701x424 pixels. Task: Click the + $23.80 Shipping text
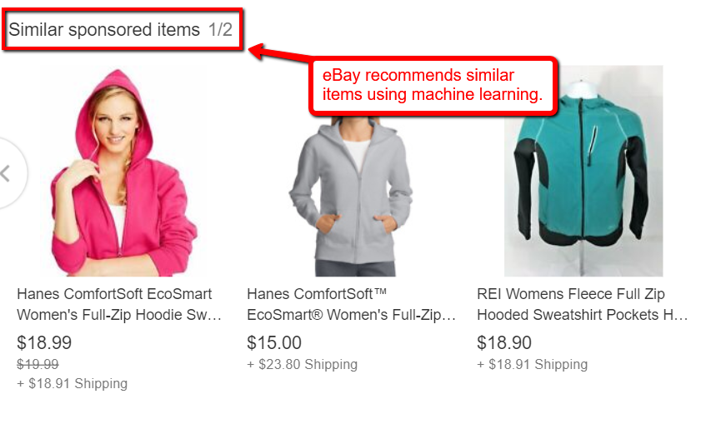click(x=303, y=364)
